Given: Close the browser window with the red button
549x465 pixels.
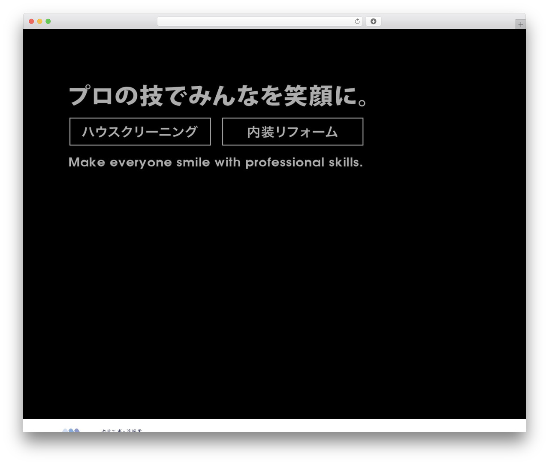Looking at the screenshot, I should pyautogui.click(x=31, y=21).
